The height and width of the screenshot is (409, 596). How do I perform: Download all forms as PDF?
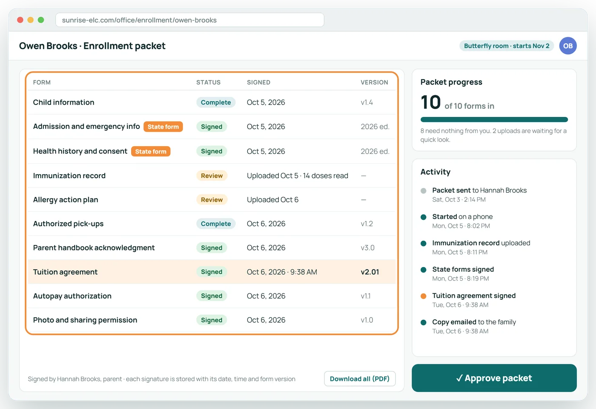pyautogui.click(x=360, y=379)
